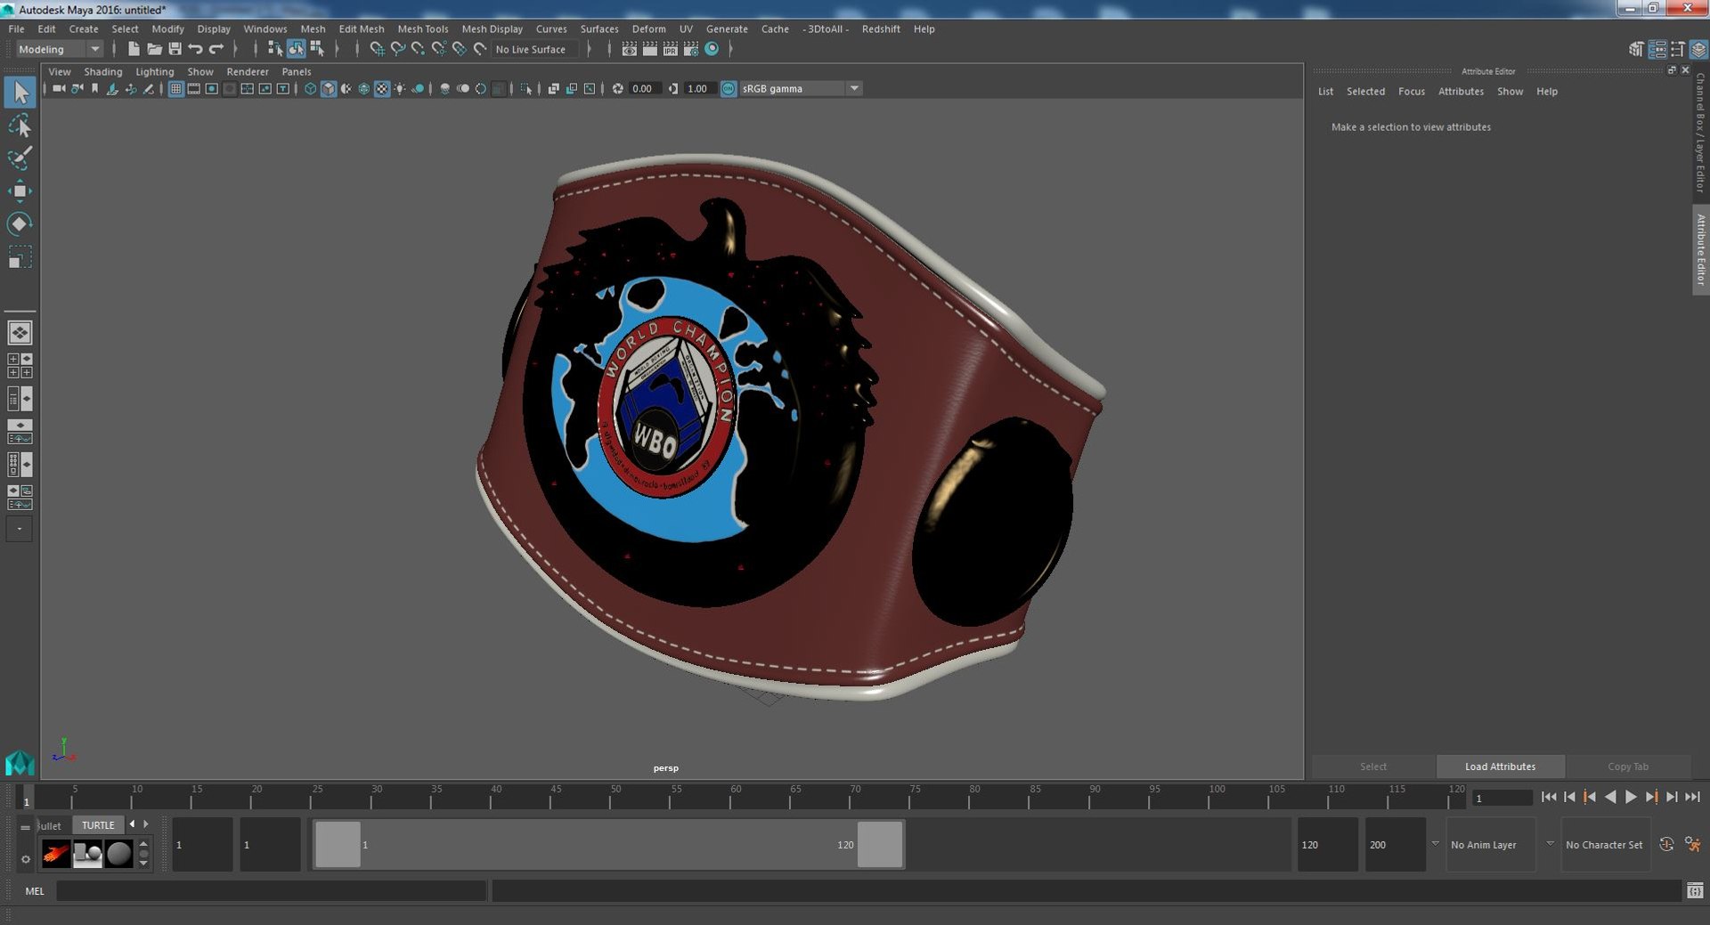Click the dark sphere TURTLE shelf icon
1710x925 pixels.
coord(118,854)
